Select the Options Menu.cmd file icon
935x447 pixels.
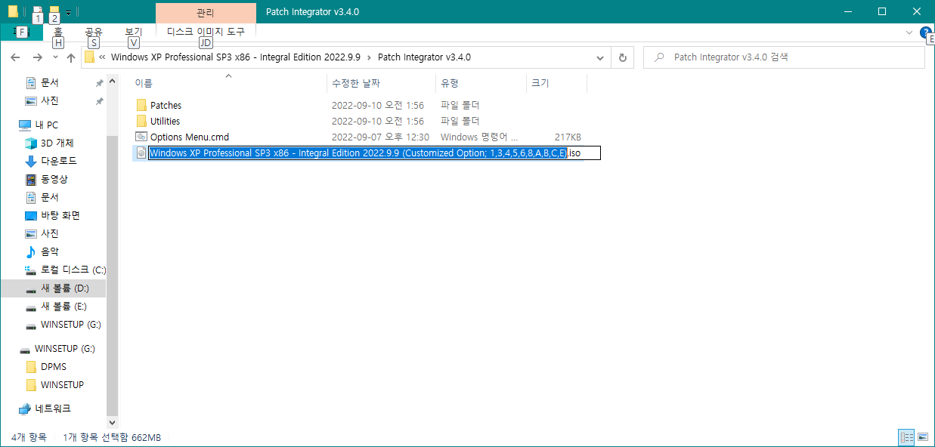(x=141, y=137)
